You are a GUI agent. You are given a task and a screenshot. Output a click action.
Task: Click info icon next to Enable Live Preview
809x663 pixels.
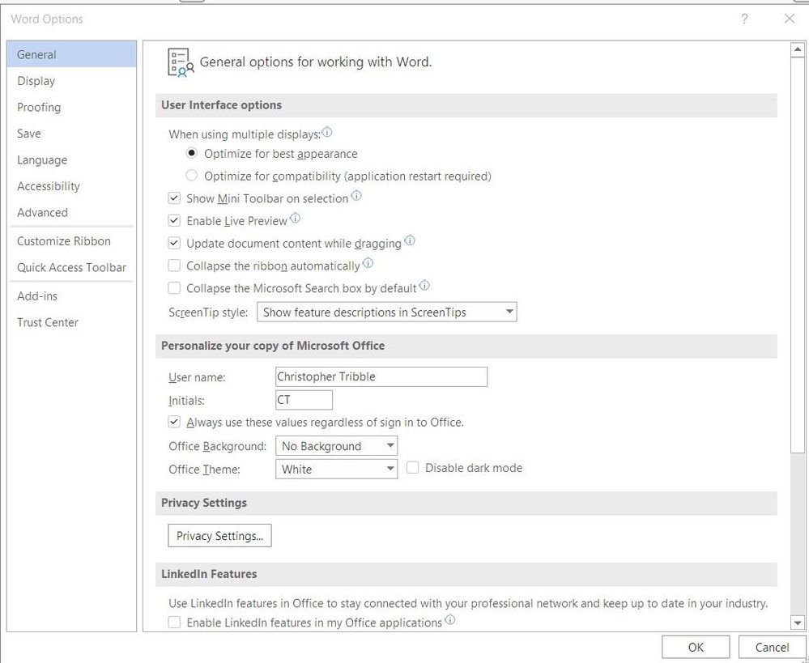point(295,219)
